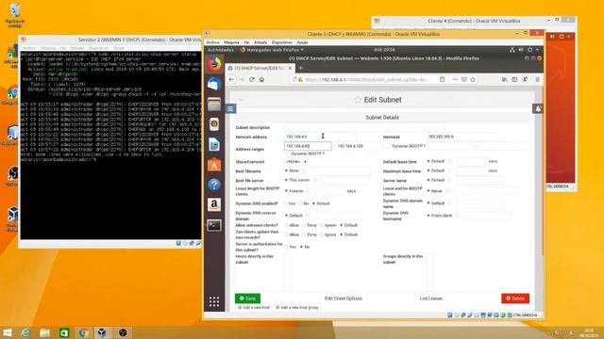Show applications grid in Ubuntu dock
Screen dimensions: 604x339
(214, 301)
